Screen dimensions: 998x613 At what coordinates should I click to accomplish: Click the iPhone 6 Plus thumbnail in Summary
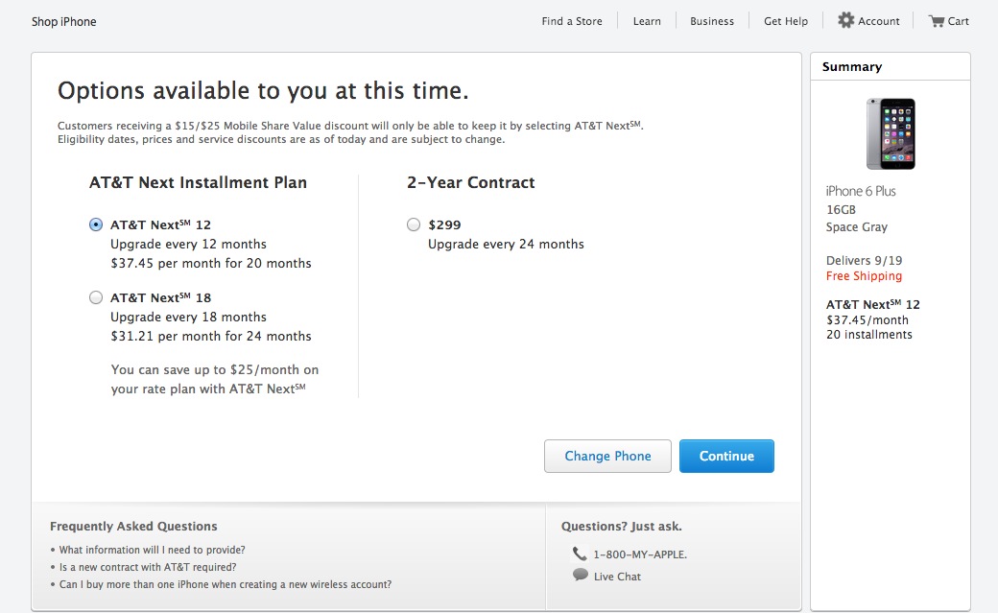click(891, 133)
